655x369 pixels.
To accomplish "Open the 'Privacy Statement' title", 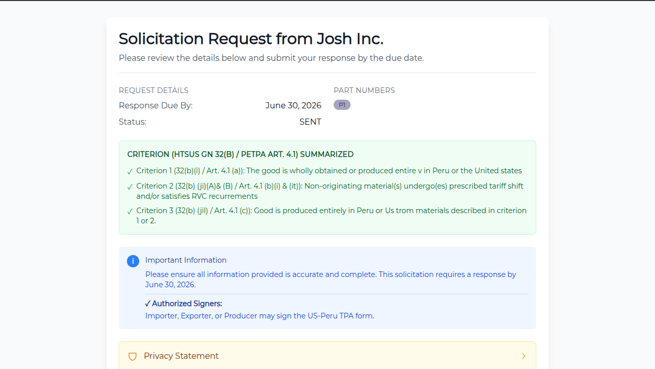I will click(181, 356).
